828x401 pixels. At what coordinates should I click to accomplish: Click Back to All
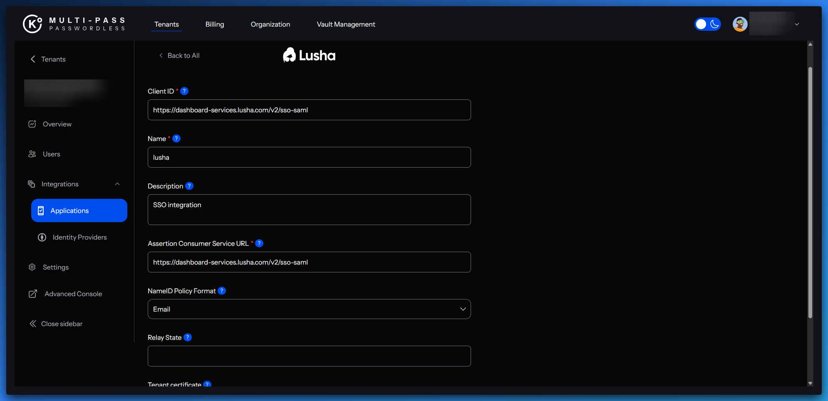[x=183, y=55]
